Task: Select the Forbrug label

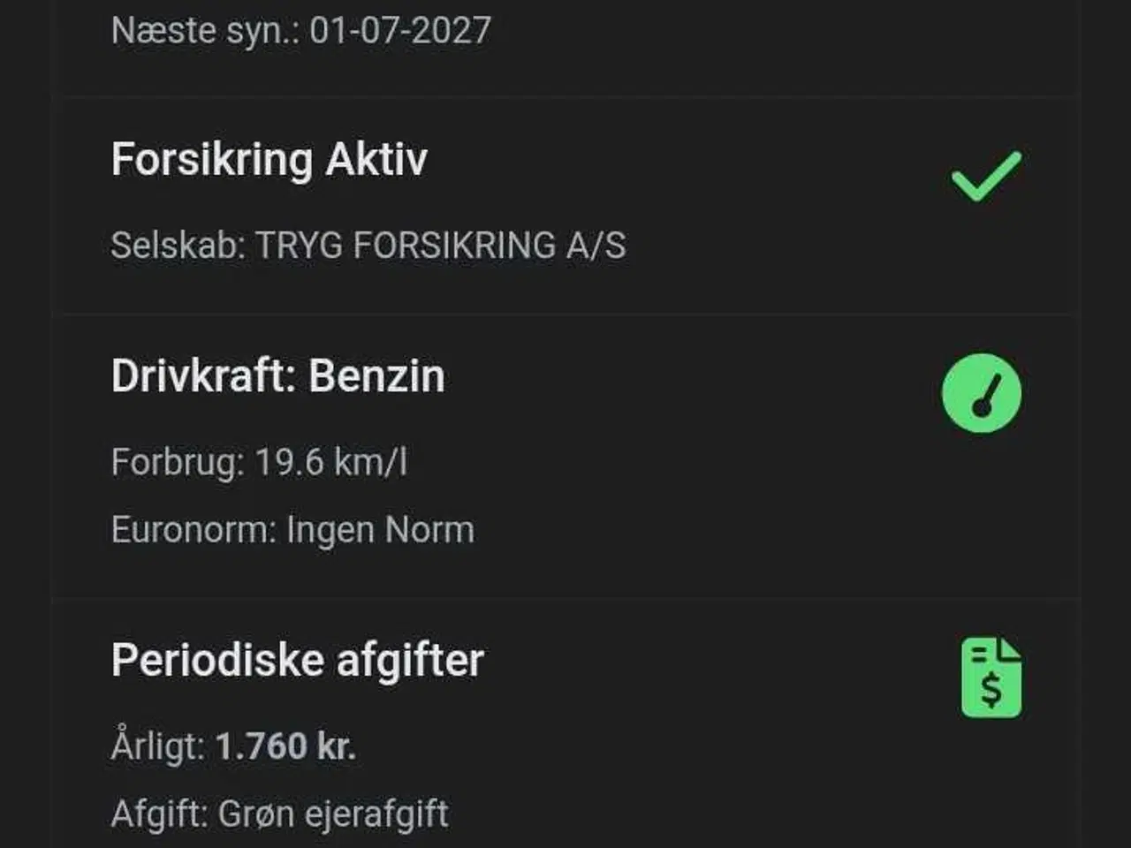Action: pyautogui.click(x=178, y=462)
